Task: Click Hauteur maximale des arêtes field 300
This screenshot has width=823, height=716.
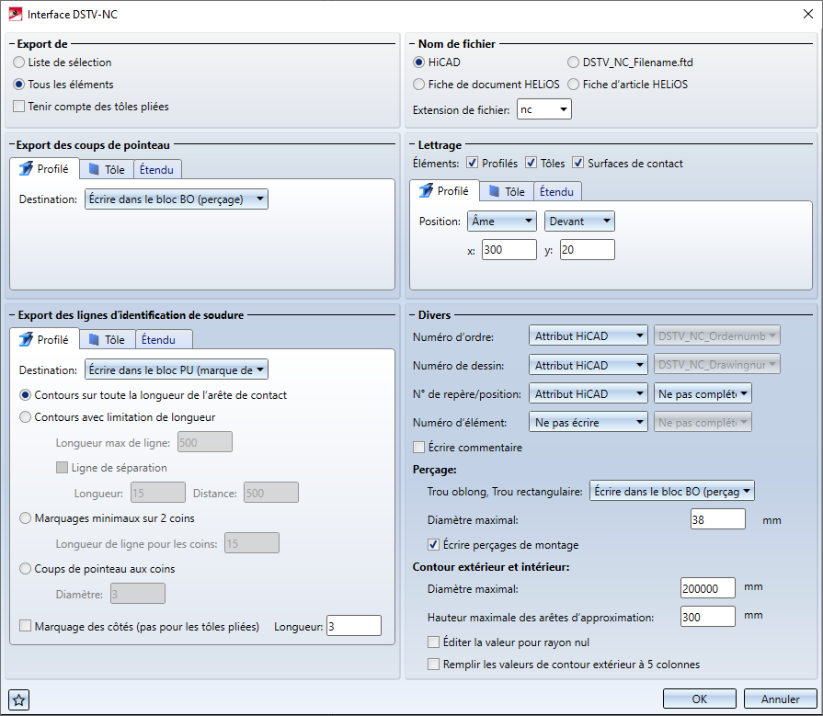Action: point(708,617)
